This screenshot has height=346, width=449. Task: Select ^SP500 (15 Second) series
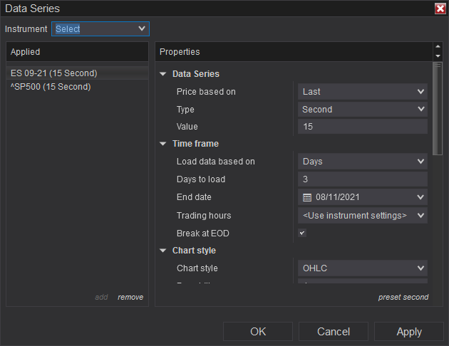(51, 87)
